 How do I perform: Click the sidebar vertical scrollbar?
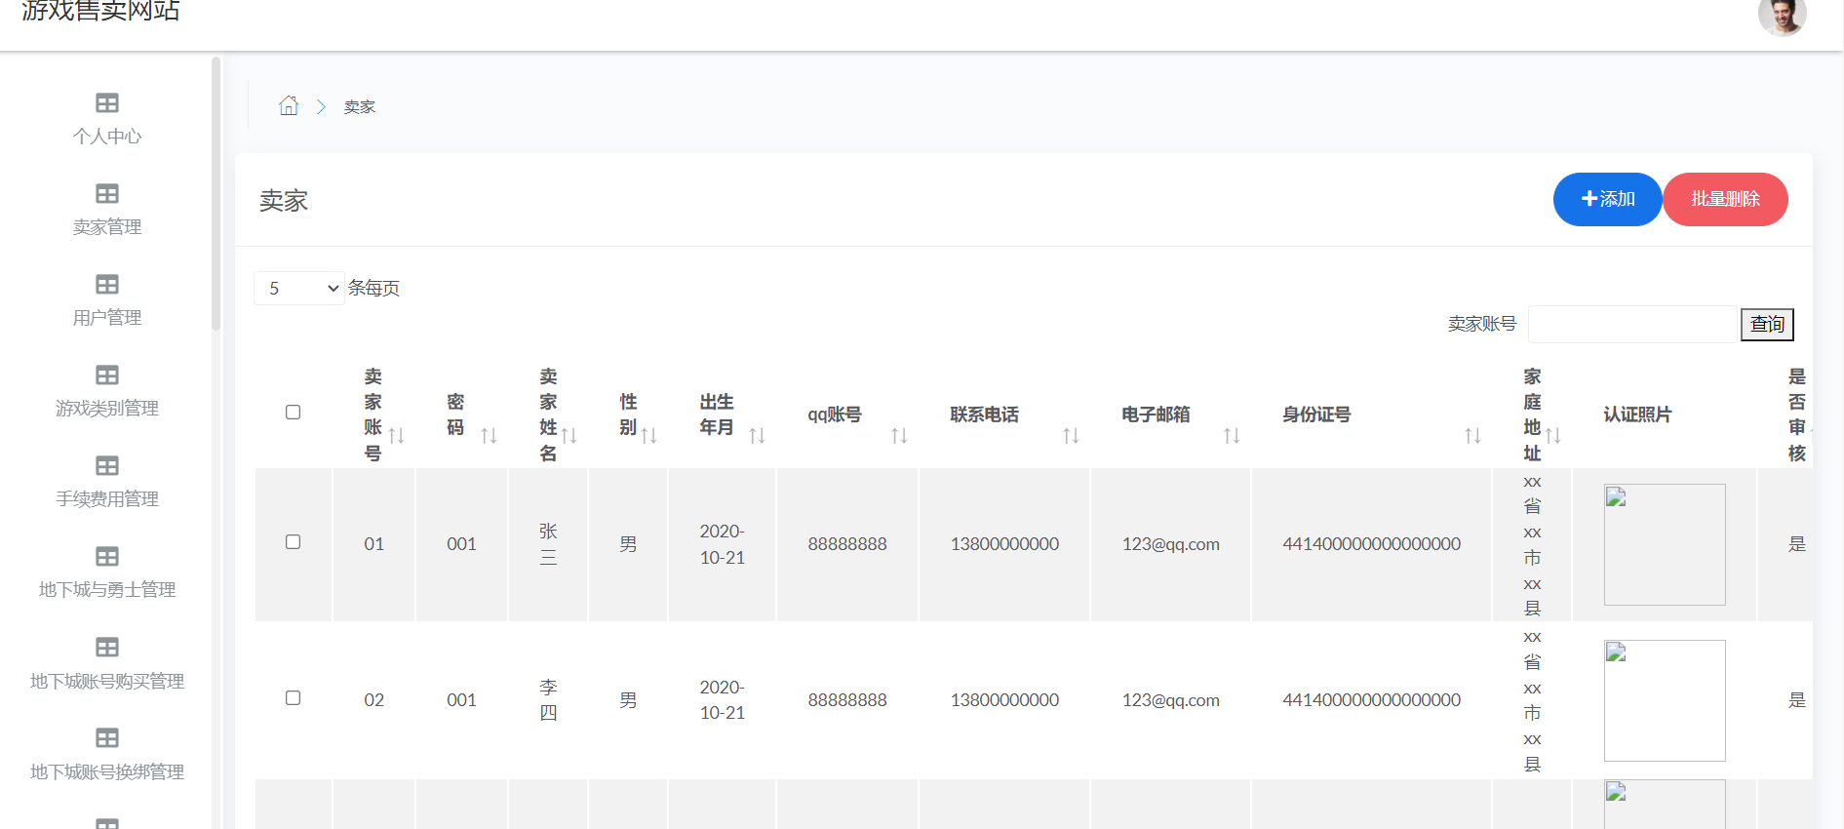tap(216, 195)
